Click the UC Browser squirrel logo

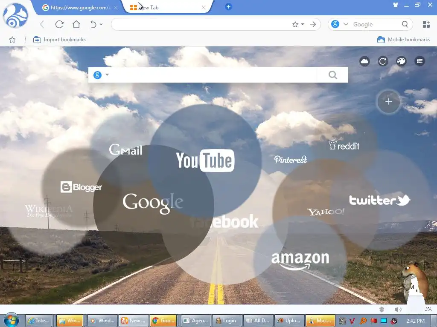(x=15, y=16)
